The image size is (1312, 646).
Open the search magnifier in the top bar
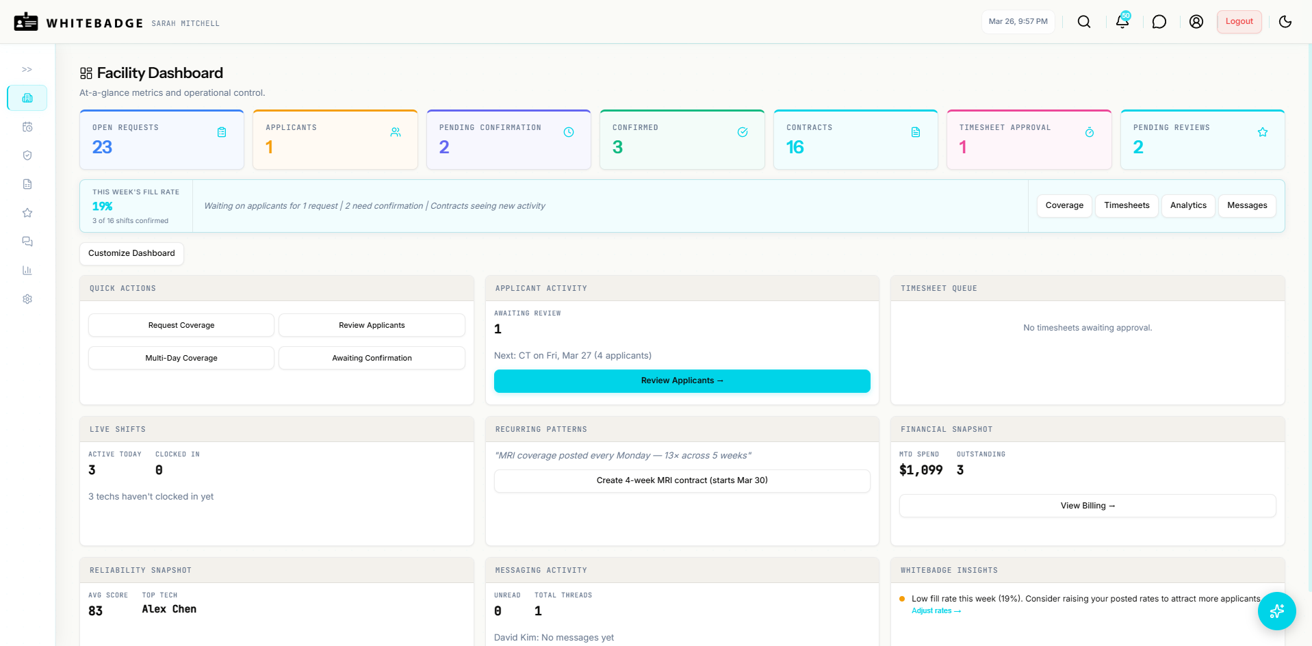click(x=1084, y=21)
